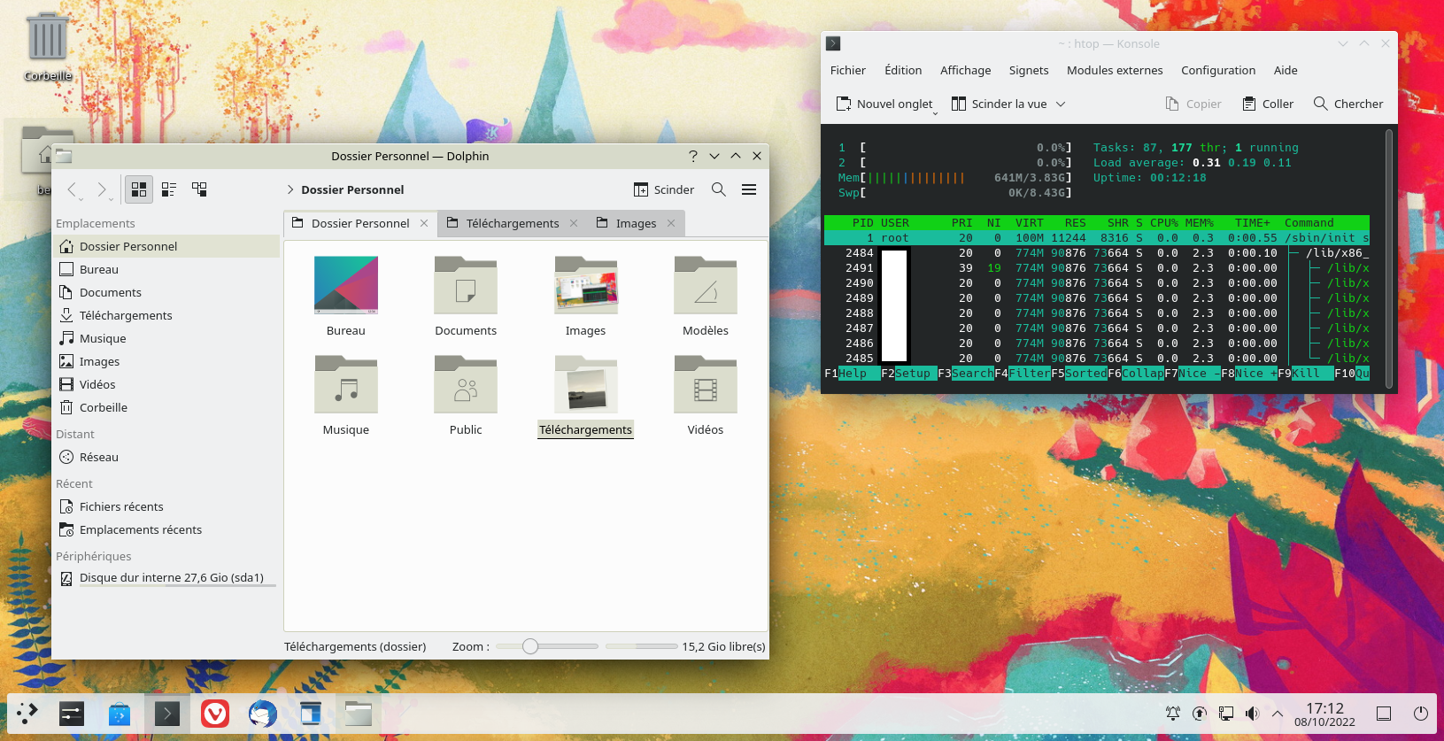Switch Dolphin to compact view mode
1444x741 pixels.
click(x=169, y=189)
